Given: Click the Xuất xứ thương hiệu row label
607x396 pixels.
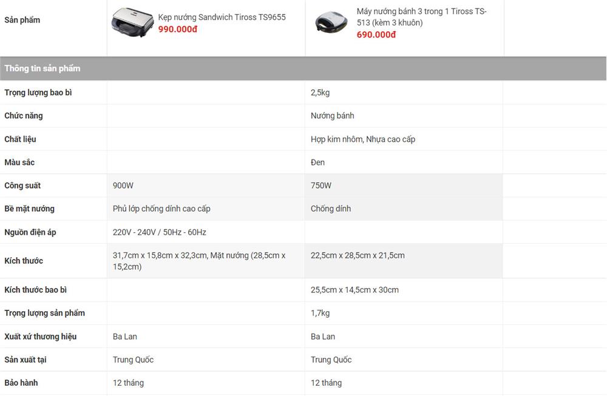Looking at the screenshot, I should pyautogui.click(x=41, y=337).
